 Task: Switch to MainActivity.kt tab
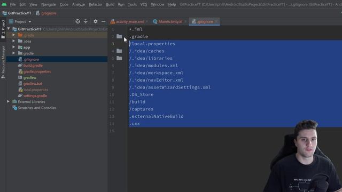(x=168, y=21)
